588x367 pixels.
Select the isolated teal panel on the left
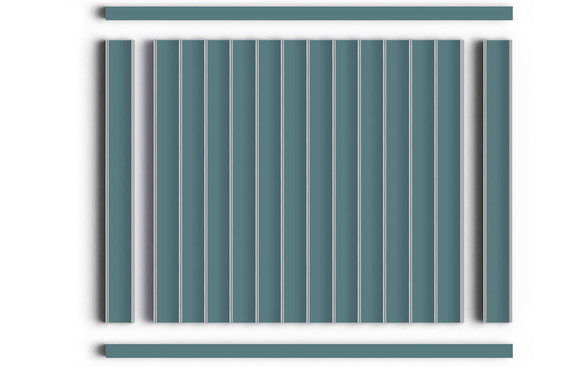(119, 181)
